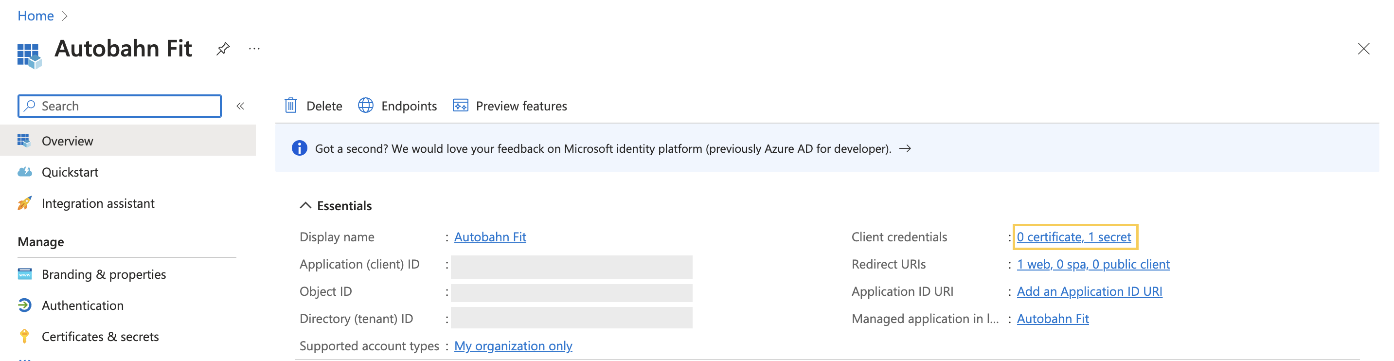Click the Managed application in l... label
The height and width of the screenshot is (361, 1394).
925,319
